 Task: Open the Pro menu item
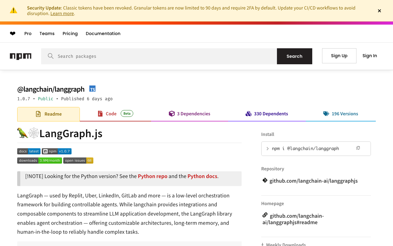click(x=28, y=34)
